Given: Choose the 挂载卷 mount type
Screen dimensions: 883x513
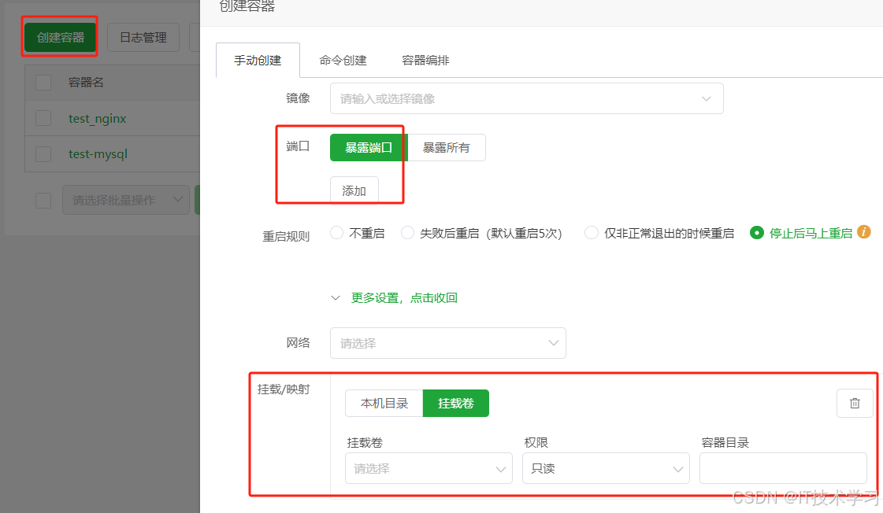Looking at the screenshot, I should click(455, 404).
